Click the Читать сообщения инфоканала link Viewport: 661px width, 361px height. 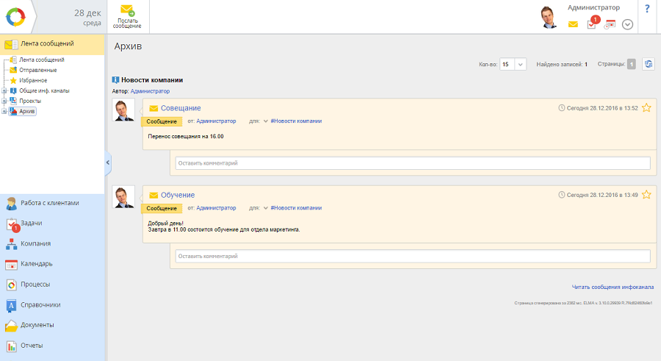613,287
